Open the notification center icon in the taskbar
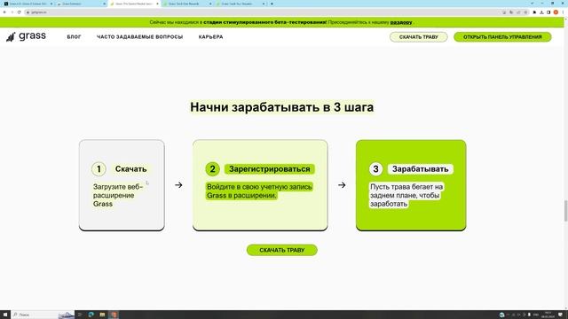Image resolution: width=568 pixels, height=319 pixels. click(560, 315)
